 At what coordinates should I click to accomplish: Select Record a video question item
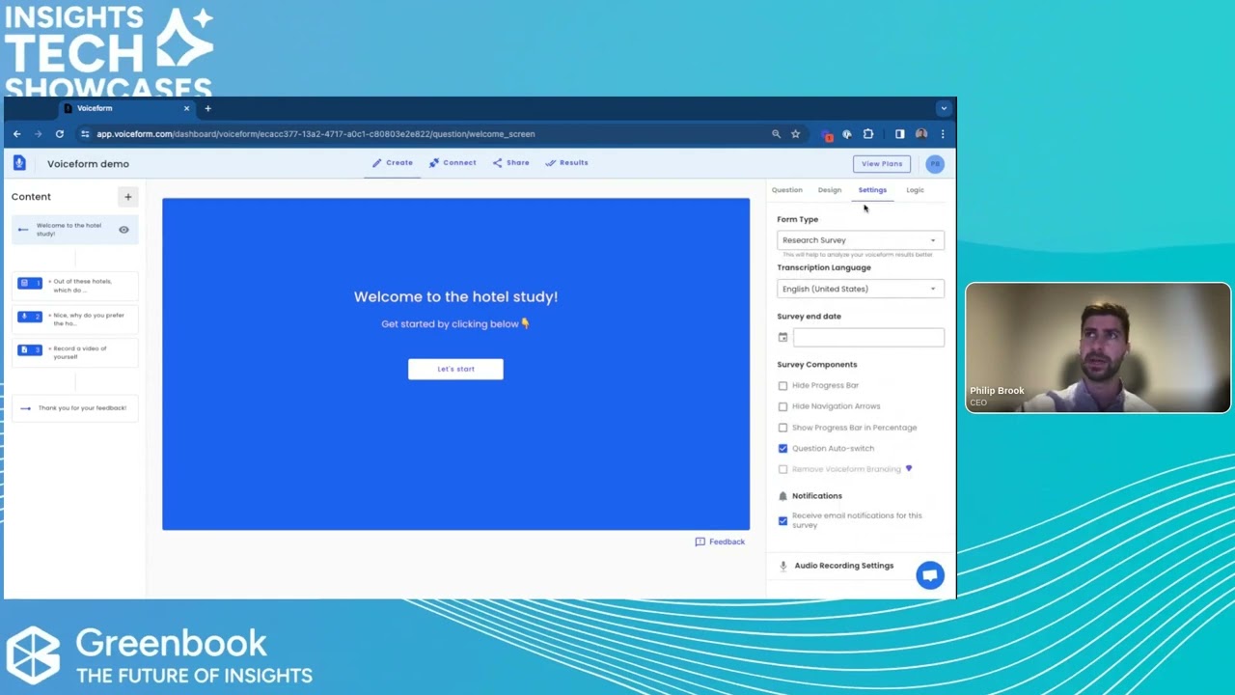[75, 352]
